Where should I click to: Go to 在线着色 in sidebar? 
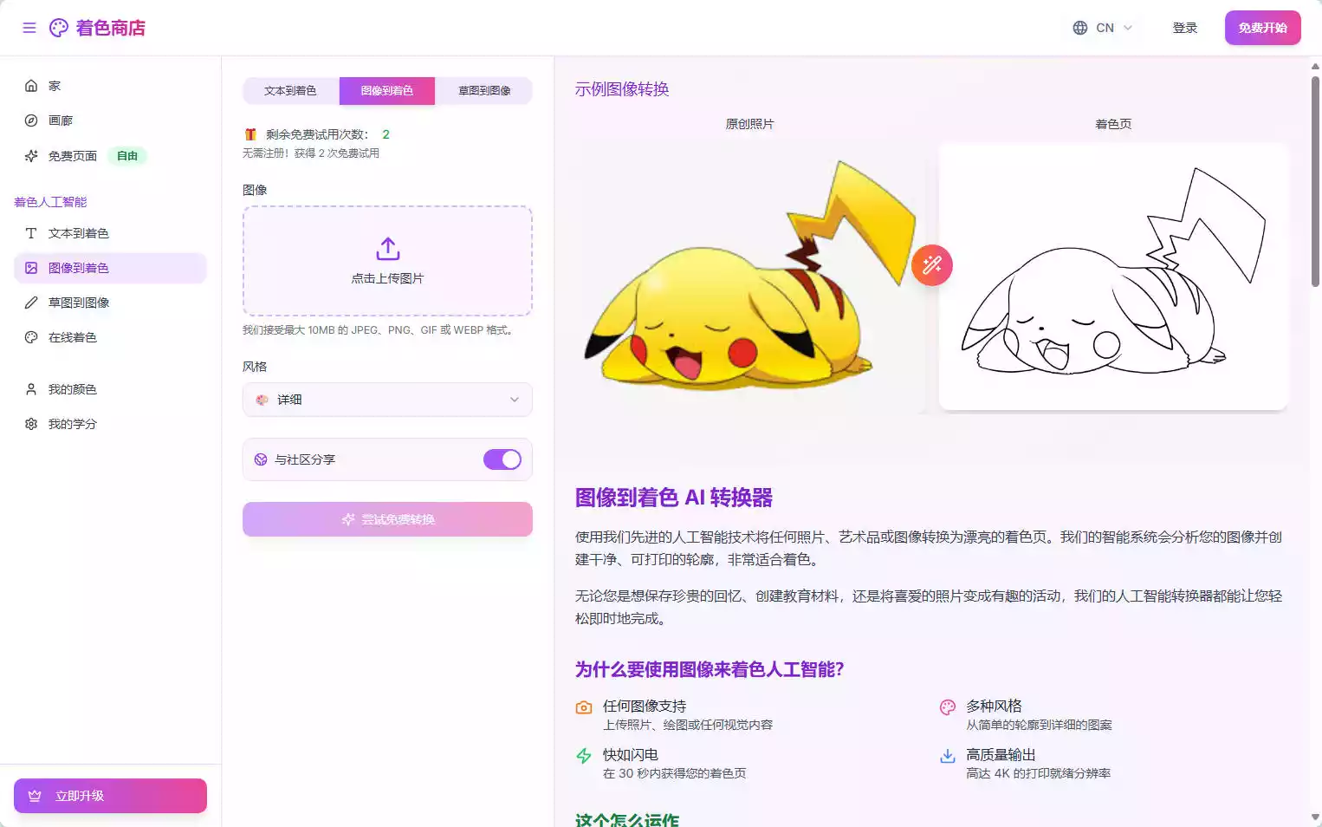click(x=110, y=337)
